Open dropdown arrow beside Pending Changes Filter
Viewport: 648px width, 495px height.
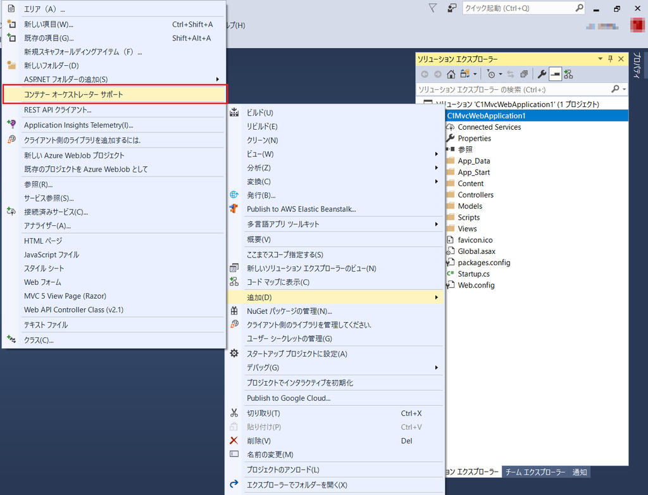tap(501, 74)
